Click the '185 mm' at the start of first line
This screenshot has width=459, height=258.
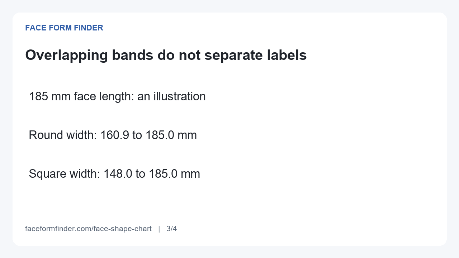(x=49, y=96)
